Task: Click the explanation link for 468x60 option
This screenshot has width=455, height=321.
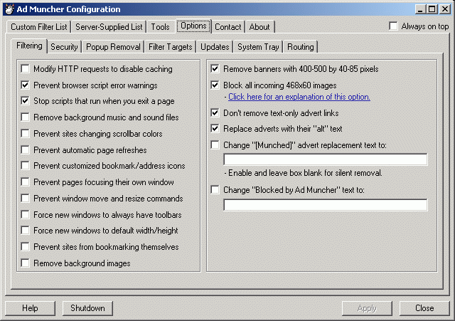Action: (x=299, y=97)
